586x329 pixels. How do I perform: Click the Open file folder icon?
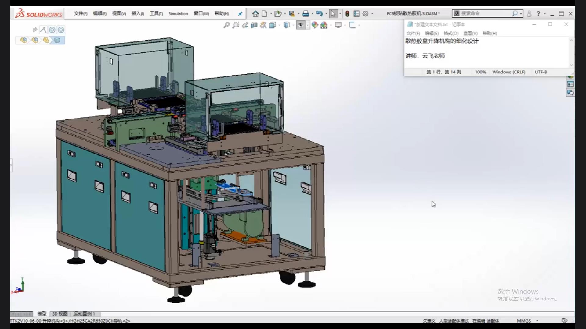tap(277, 14)
